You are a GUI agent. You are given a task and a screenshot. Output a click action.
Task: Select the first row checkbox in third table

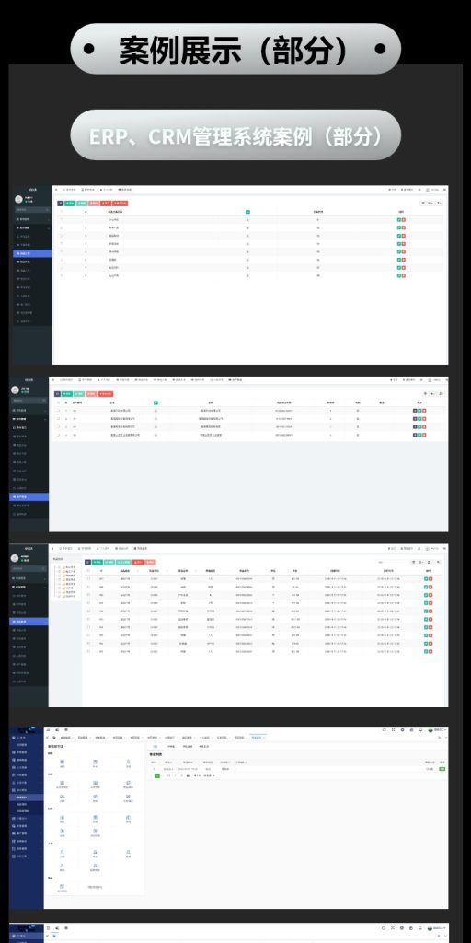89,578
